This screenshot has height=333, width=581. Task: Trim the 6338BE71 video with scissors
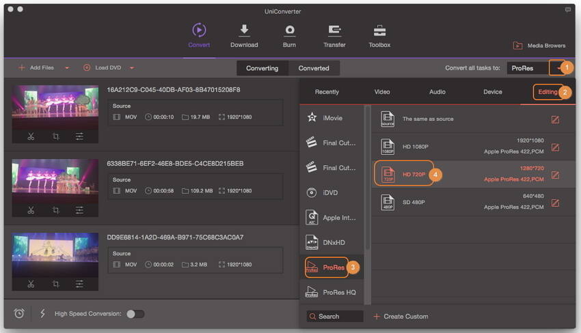pos(31,210)
